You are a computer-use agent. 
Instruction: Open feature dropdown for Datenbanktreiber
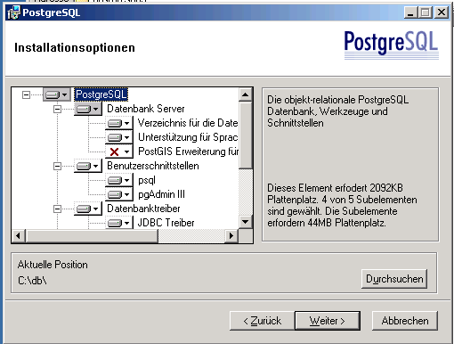pos(88,209)
